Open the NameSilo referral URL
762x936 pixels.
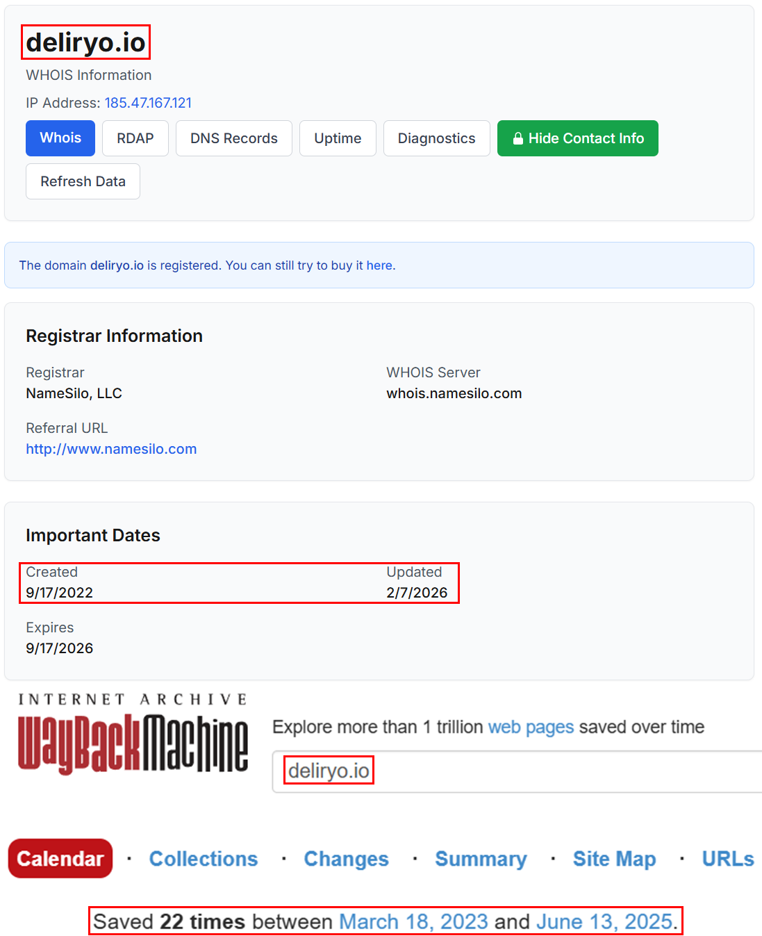point(111,449)
